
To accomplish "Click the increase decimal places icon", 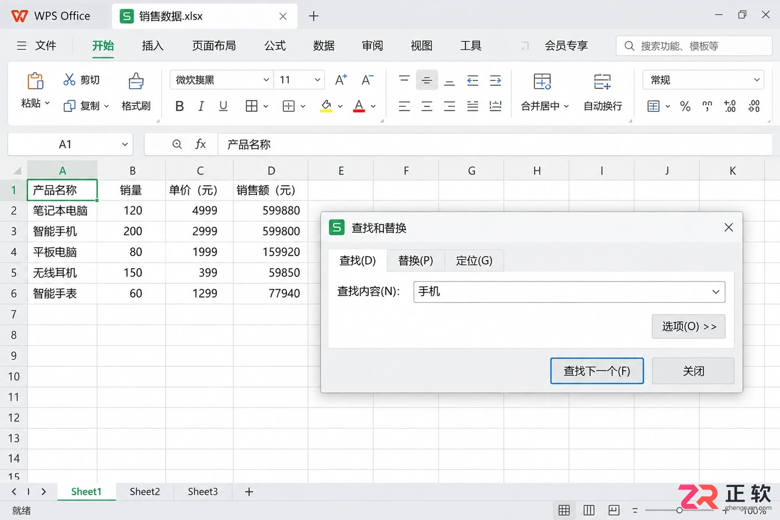I will coord(730,106).
